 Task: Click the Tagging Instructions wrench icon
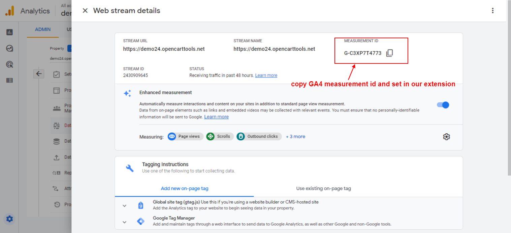(130, 168)
